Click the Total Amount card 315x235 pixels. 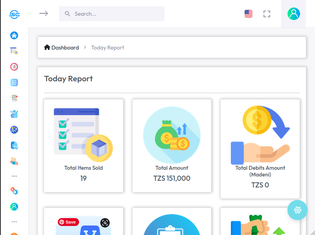coord(172,146)
